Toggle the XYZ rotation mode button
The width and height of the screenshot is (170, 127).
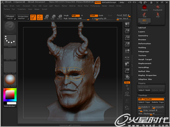[x=127, y=82]
